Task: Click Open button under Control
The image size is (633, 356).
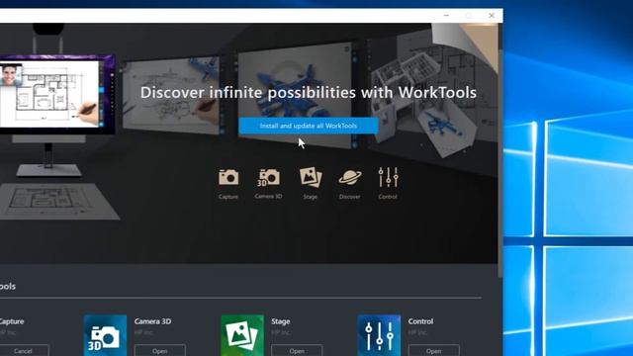Action: 433,350
